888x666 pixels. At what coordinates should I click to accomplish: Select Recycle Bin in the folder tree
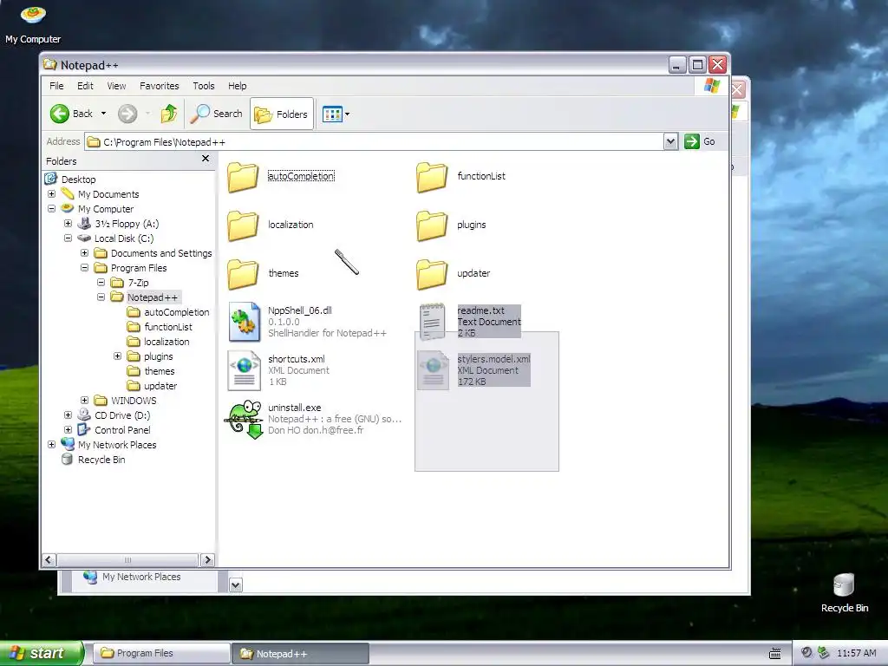click(x=101, y=460)
